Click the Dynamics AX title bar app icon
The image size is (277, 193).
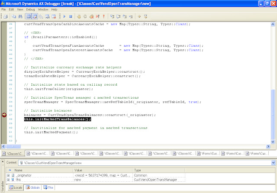click(x=3, y=3)
